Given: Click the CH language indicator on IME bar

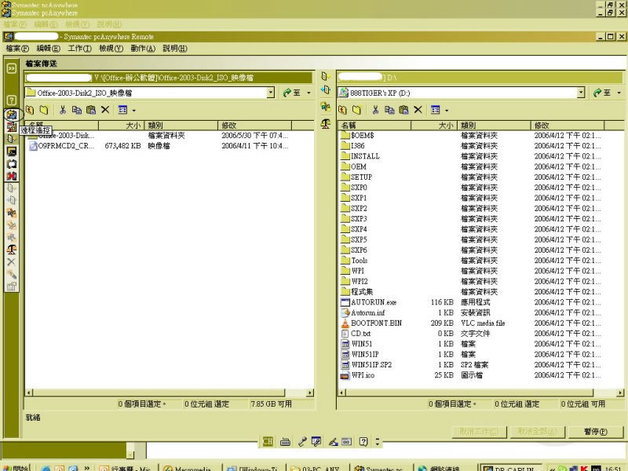Looking at the screenshot, I should click(x=268, y=441).
